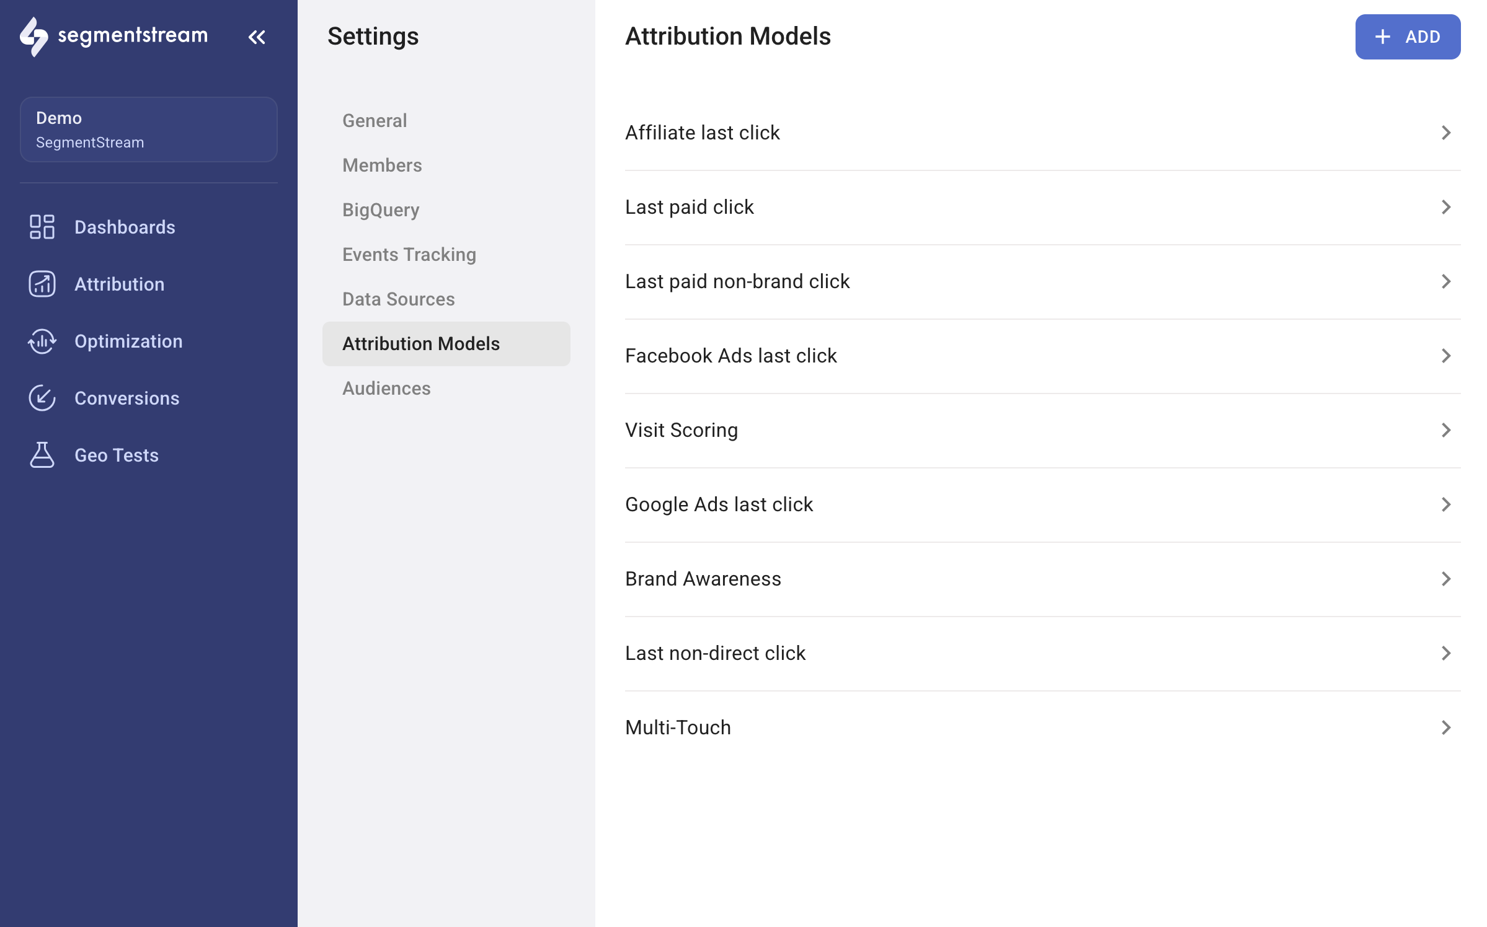The width and height of the screenshot is (1487, 927).
Task: Open Facebook Ads last click model
Action: (x=731, y=356)
